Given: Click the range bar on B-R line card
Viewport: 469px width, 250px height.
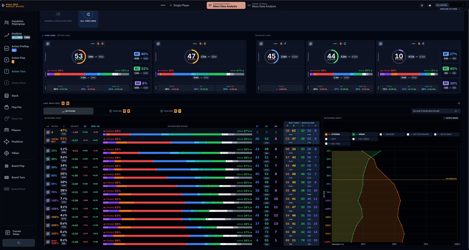Looking at the screenshot, I should click(409, 74).
